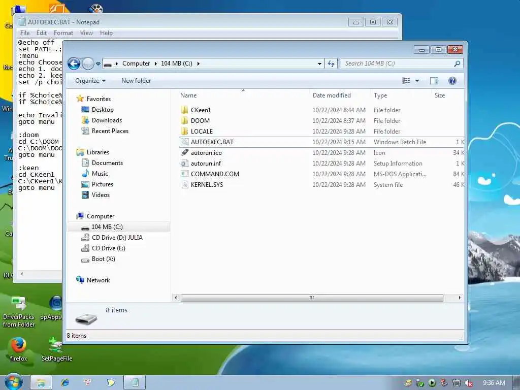Open the Music library
The height and width of the screenshot is (390, 520).
100,174
